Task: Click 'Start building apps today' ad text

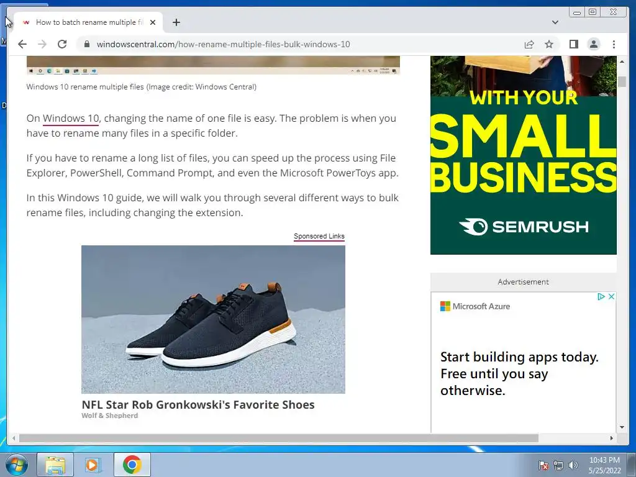Action: coord(519,373)
